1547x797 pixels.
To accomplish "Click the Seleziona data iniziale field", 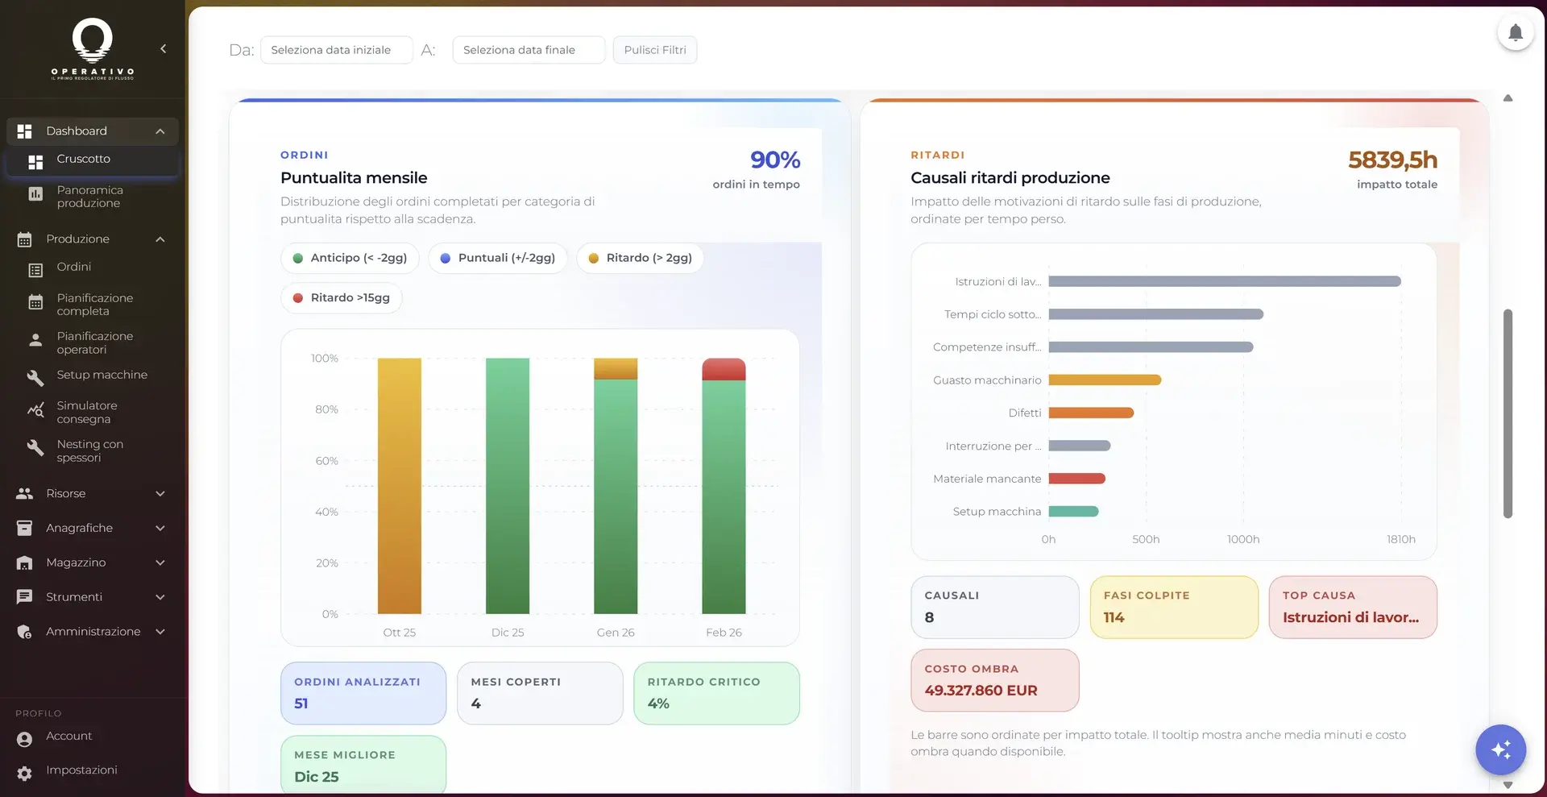I will (337, 50).
